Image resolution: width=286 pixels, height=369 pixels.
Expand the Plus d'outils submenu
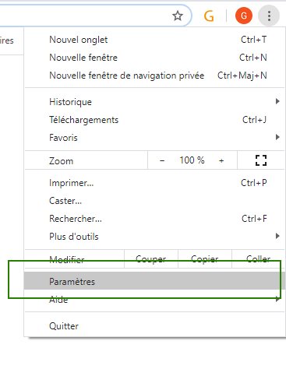point(154,237)
